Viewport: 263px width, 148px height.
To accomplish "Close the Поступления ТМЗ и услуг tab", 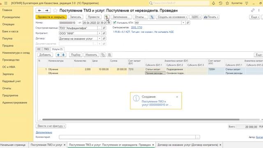I will tap(65, 145).
